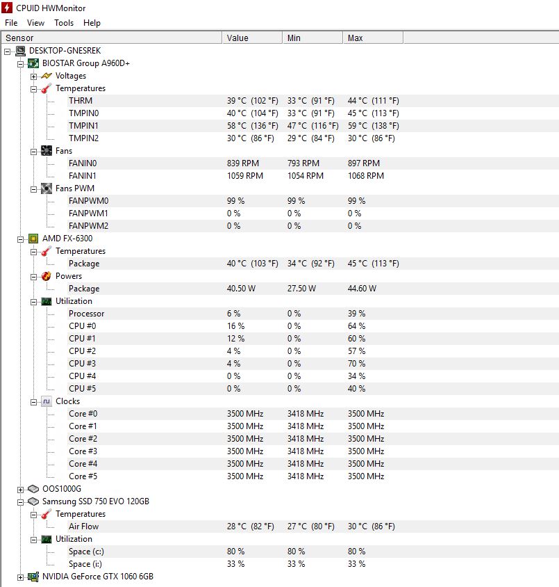Click the AMD FX-6300 processor chip icon
Image resolution: width=559 pixels, height=587 pixels.
pos(33,239)
